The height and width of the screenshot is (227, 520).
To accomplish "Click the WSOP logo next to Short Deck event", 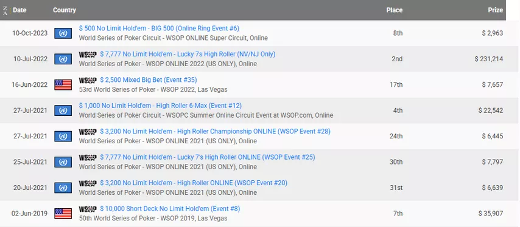I will pos(88,209).
